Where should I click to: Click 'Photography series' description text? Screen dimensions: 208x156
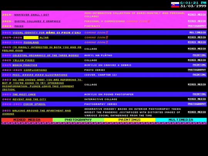coord(101,104)
